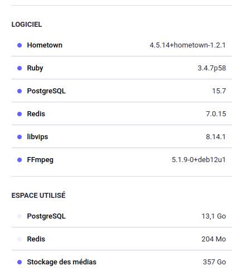
Task: Click the Redis version 7.0.15 value
Action: [216, 114]
